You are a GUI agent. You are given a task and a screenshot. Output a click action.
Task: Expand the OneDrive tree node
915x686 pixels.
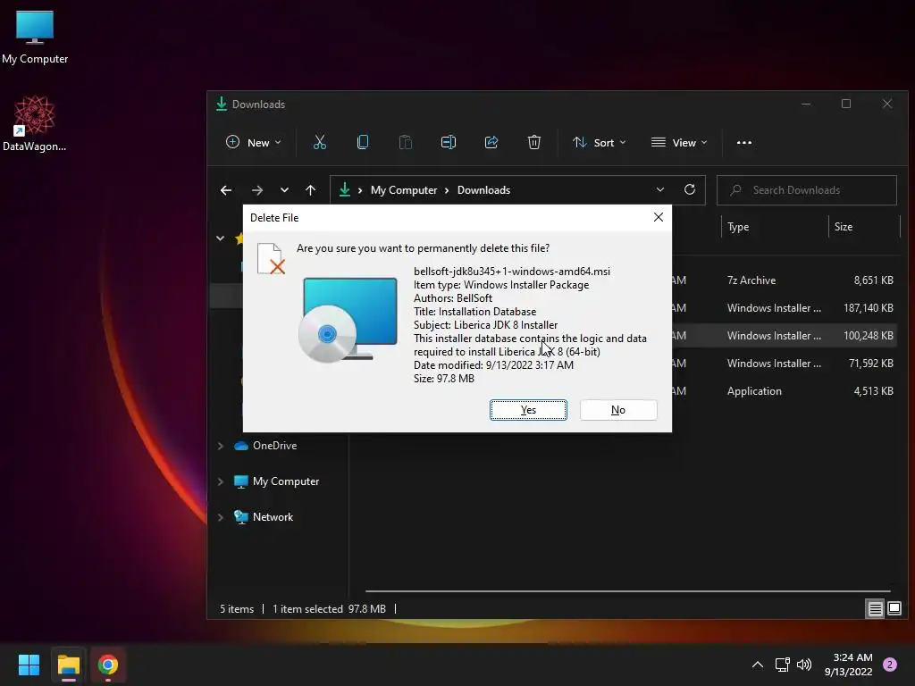(221, 446)
